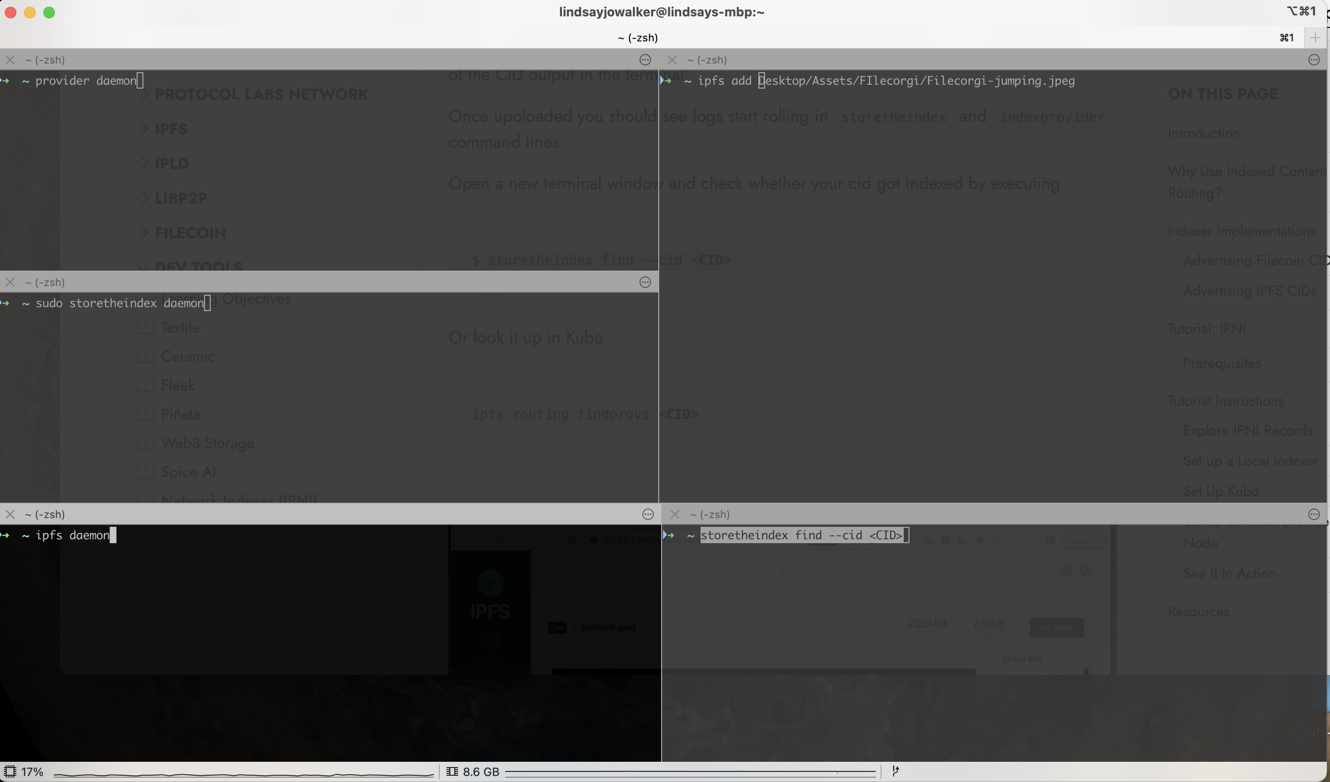Close the 'provider daemon' terminal pane
The width and height of the screenshot is (1330, 782).
[x=10, y=60]
